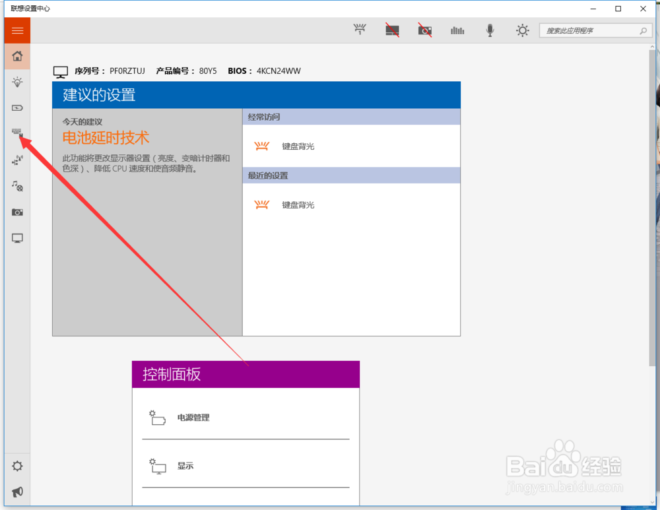Toggle the disabled camera toolbar icon

(x=424, y=30)
